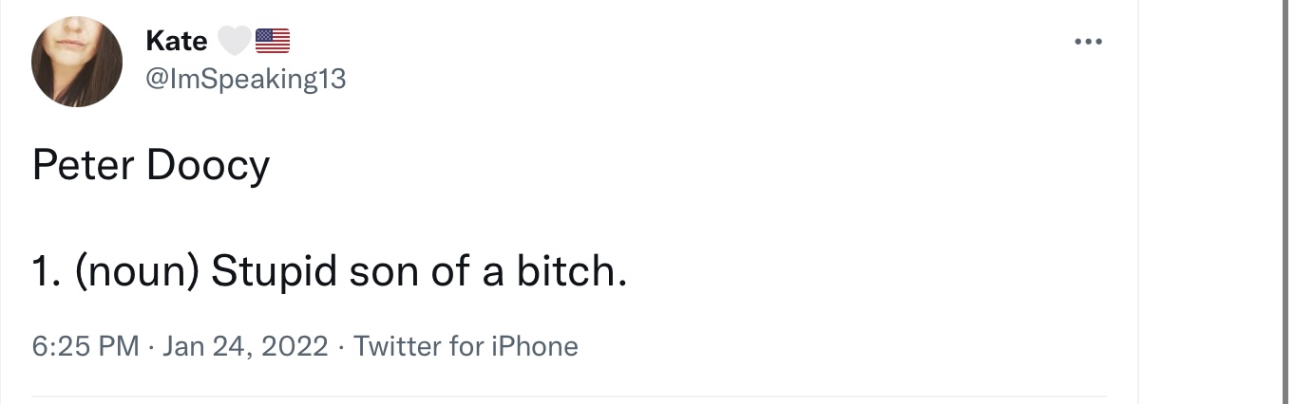Screen dimensions: 1294x404
Task: Click the word Peter in the tweet
Action: [x=83, y=165]
